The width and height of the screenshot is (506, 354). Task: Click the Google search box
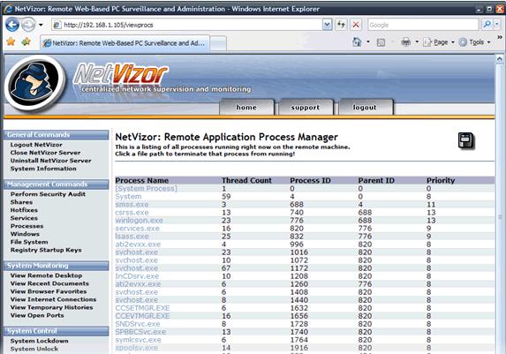(x=423, y=25)
